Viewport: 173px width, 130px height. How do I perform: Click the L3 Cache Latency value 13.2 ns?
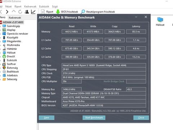(136, 57)
